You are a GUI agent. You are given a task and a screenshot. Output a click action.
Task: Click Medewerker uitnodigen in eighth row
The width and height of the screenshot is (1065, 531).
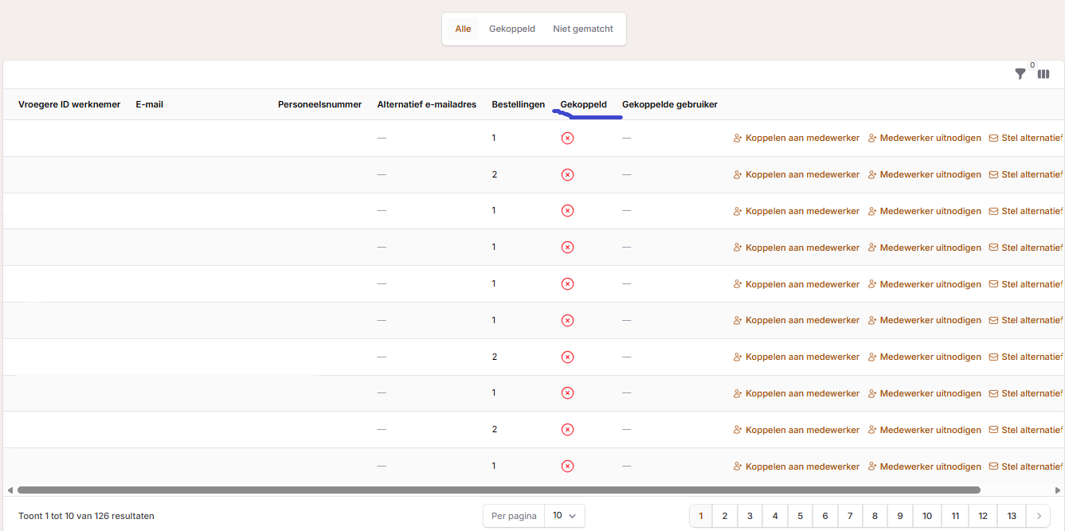[x=925, y=393]
